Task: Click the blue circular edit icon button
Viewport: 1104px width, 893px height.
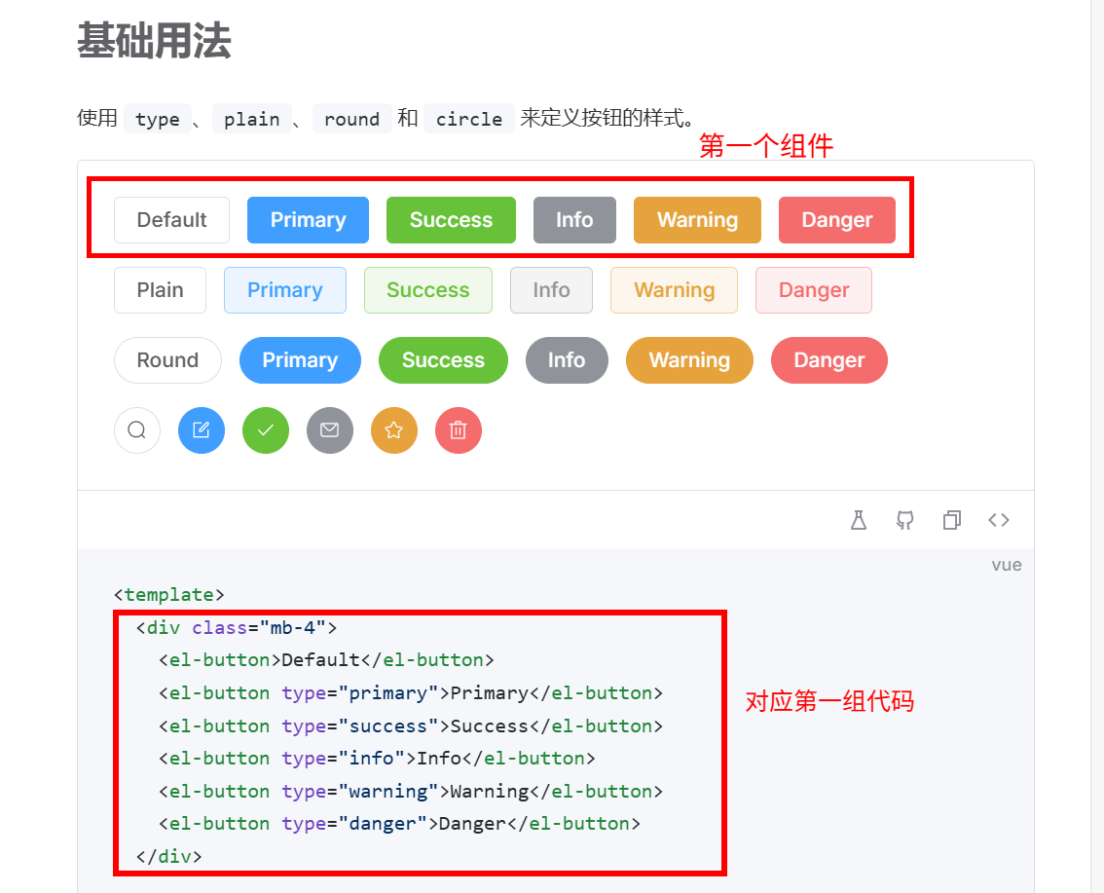Action: (202, 430)
